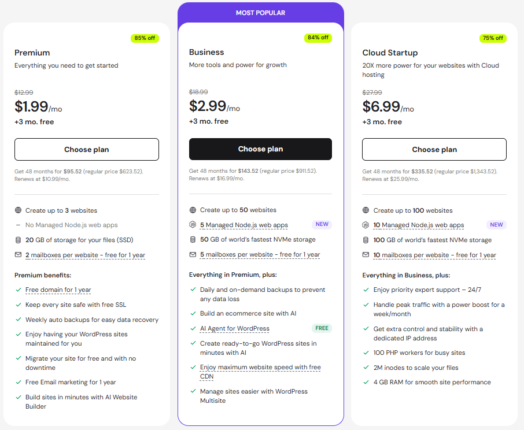Screen dimensions: 524x430
Task: Click globe icon beside Create up to 50 websites
Action: point(193,210)
